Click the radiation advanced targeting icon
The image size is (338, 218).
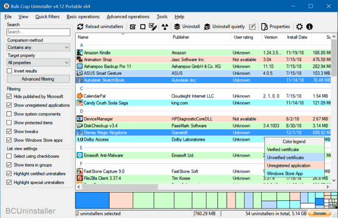click(165, 27)
